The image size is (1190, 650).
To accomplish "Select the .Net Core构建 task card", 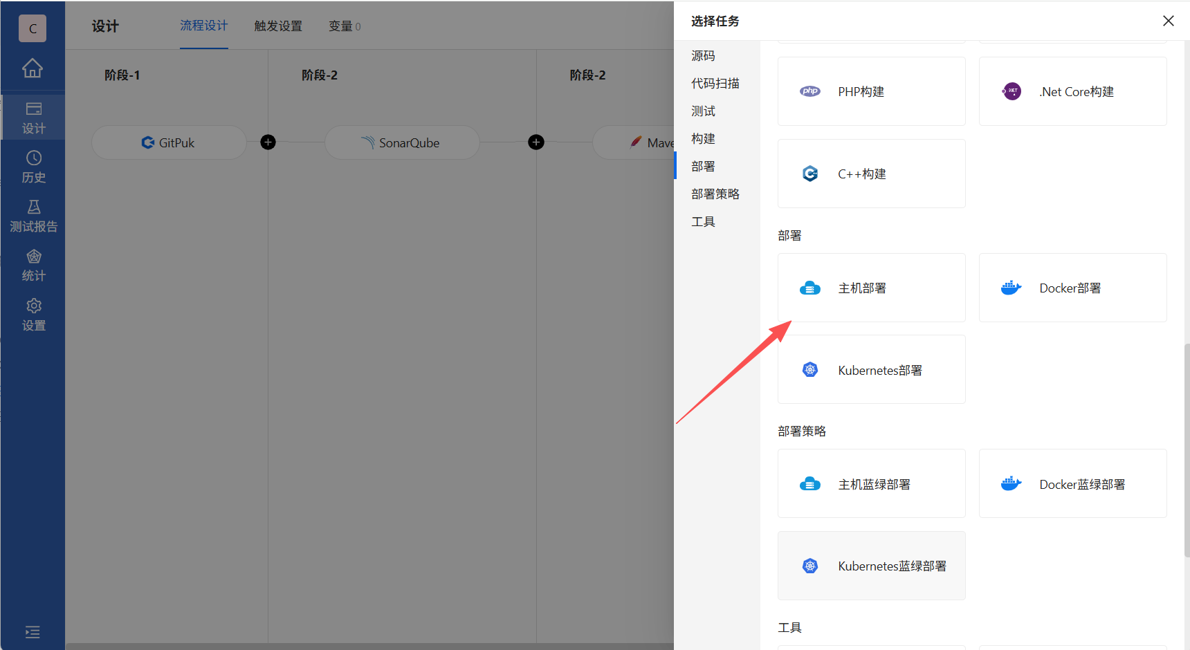I will point(1073,91).
